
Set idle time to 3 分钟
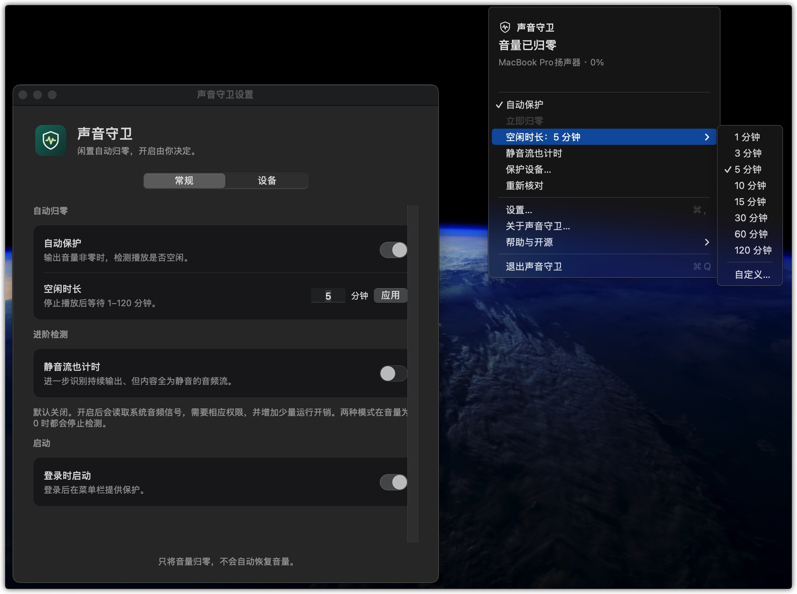coord(749,153)
